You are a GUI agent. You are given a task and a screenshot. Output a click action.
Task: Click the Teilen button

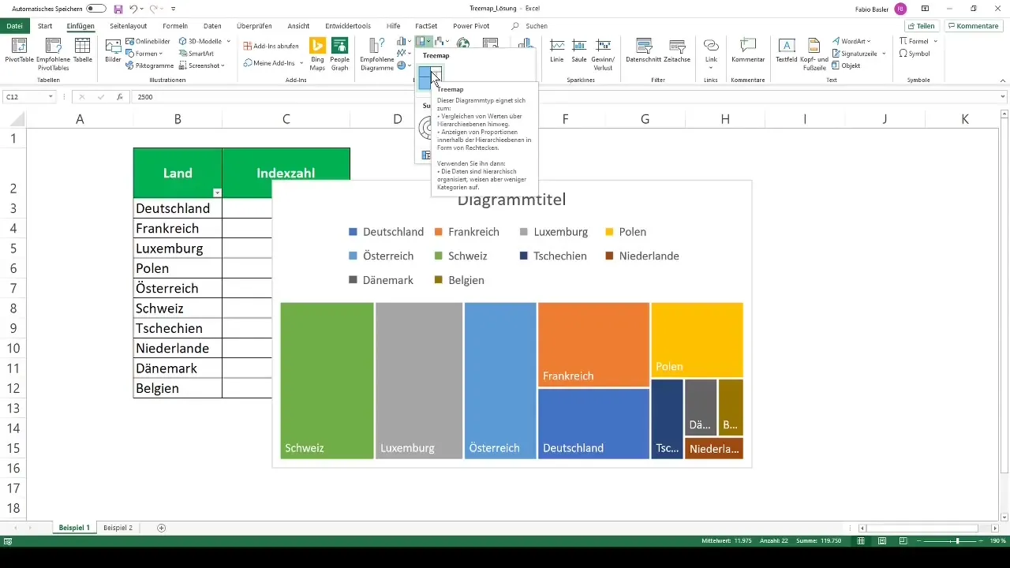click(921, 26)
